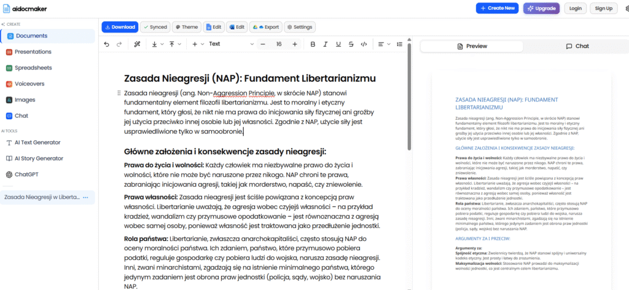
Task: Switch to the Chat tab in right panel
Action: point(577,46)
